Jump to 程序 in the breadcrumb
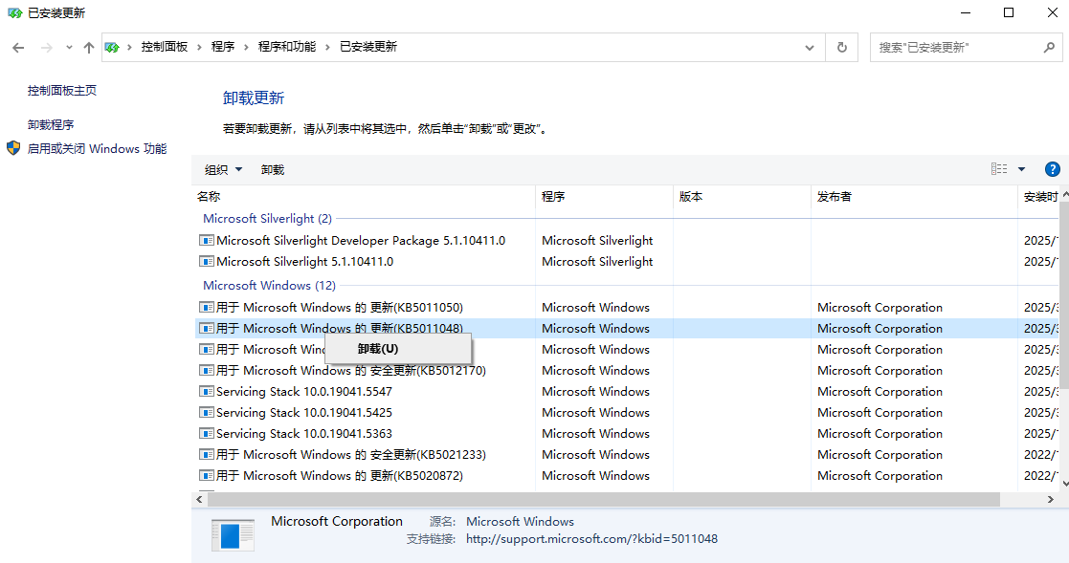 (x=223, y=47)
